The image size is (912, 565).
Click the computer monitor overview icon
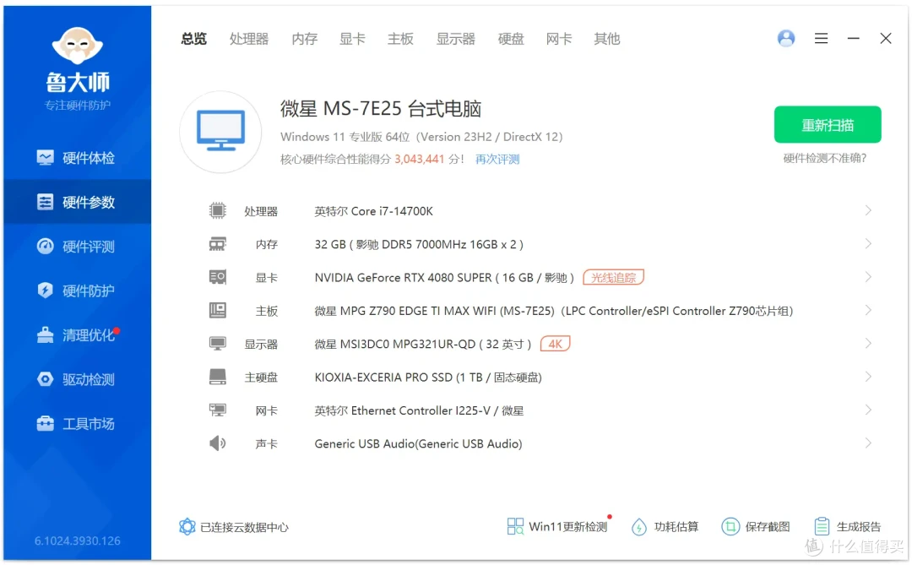click(220, 132)
